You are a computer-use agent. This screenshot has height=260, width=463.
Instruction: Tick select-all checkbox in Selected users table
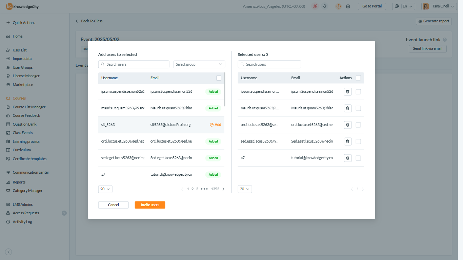click(358, 78)
